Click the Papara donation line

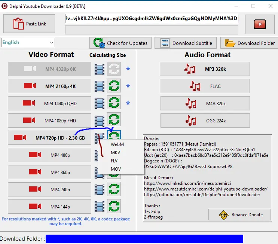coord(180,144)
